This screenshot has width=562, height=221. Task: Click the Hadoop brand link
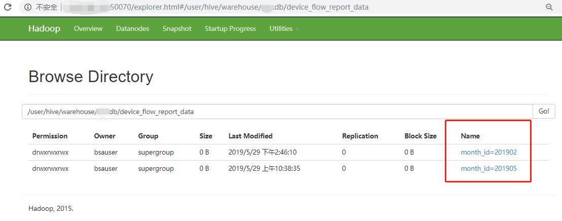point(44,29)
